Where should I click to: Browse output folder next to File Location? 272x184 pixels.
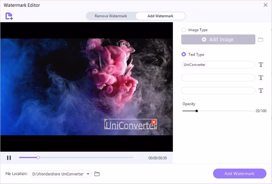pos(97,174)
